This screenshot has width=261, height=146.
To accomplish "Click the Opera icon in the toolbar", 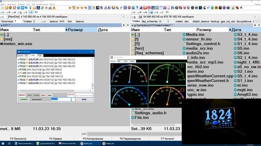I will tap(15, 8).
